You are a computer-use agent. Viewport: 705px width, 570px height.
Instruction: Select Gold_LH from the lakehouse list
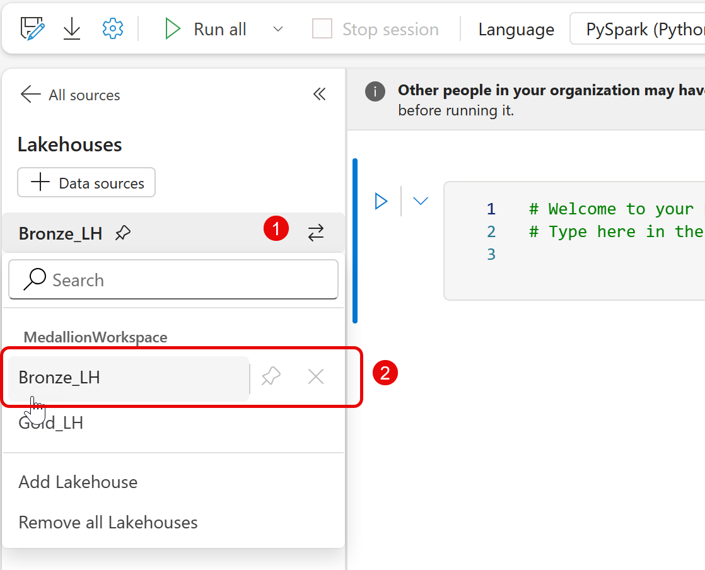point(52,423)
